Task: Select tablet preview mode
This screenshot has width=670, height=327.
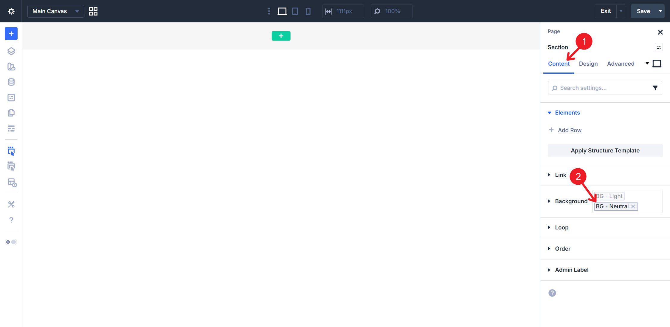Action: tap(295, 11)
